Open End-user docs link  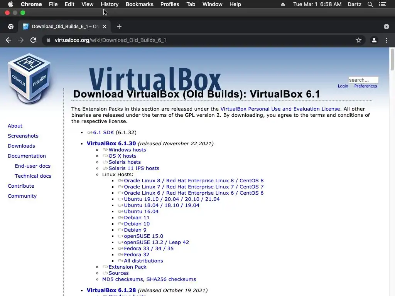32,166
